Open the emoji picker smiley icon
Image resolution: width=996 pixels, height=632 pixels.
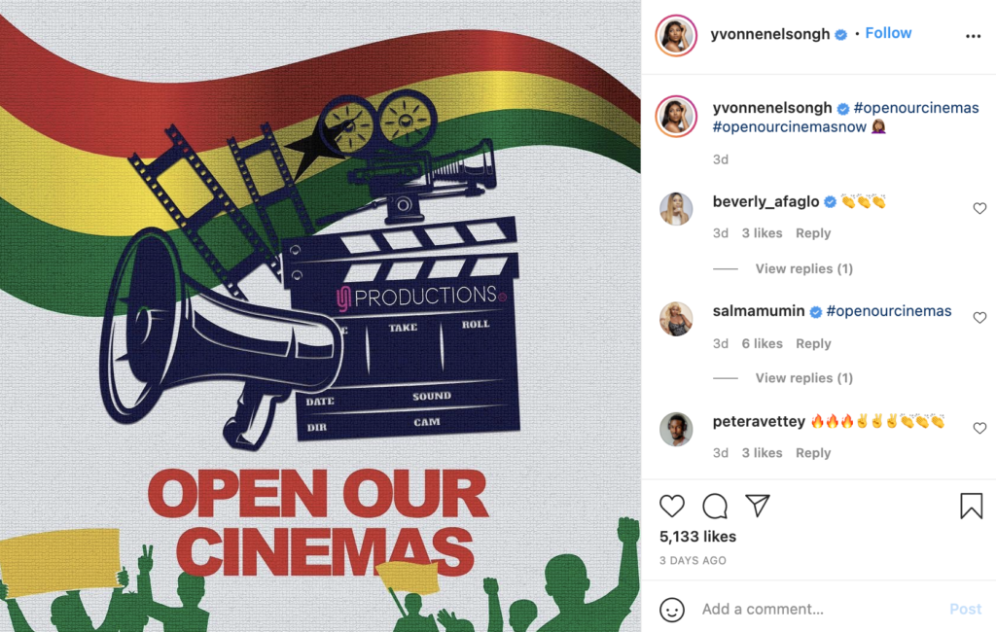click(671, 609)
